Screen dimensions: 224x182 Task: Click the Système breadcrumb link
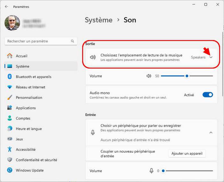(99, 20)
